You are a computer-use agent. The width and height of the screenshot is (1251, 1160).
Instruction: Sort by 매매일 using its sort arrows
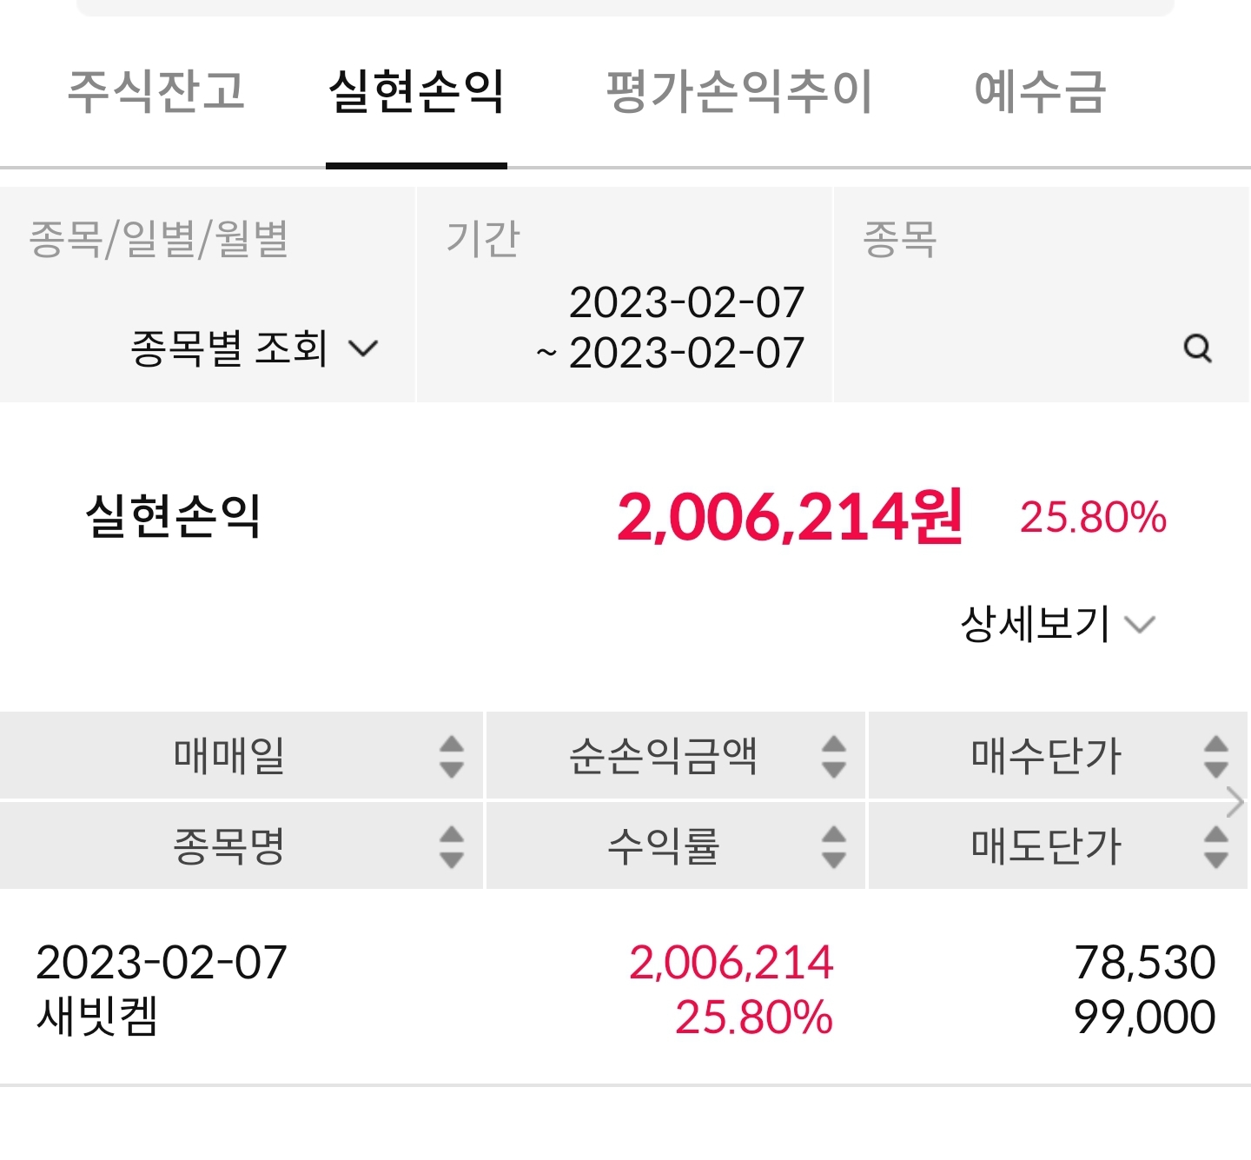click(452, 757)
